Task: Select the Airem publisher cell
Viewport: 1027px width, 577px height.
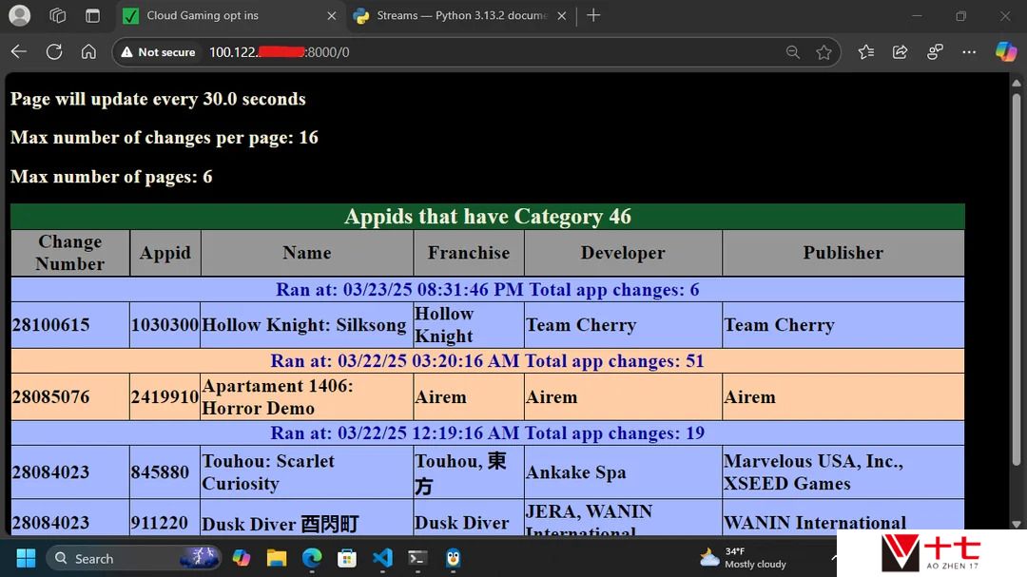Action: point(843,397)
